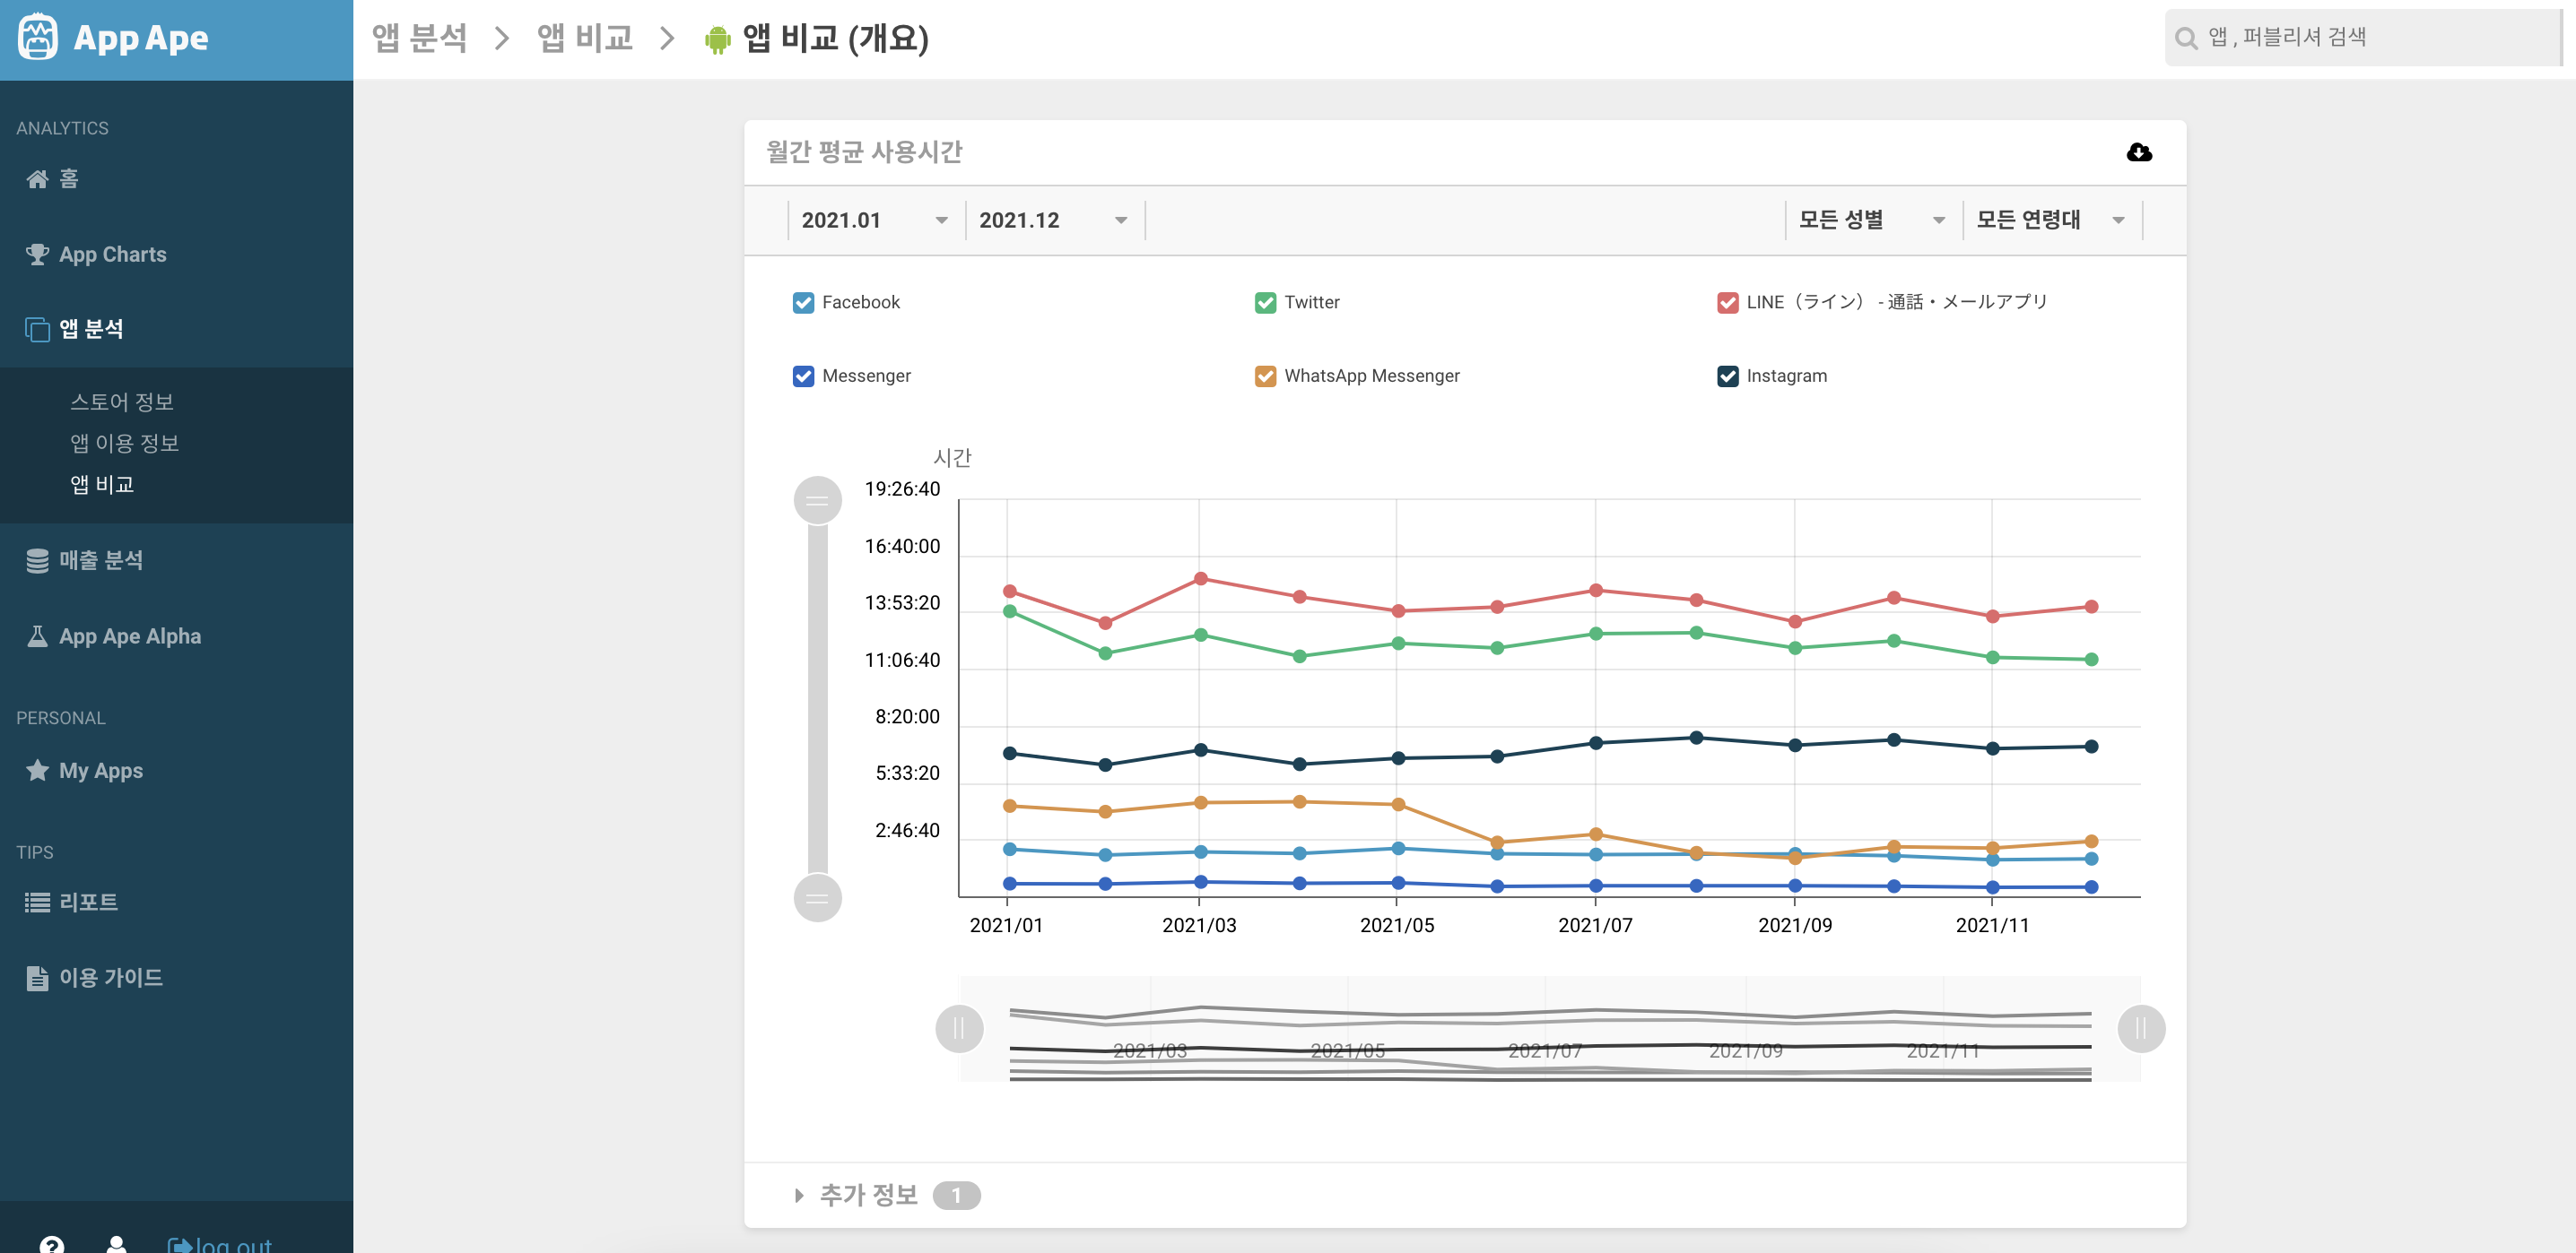Click the app and publisher search field
Image resolution: width=2576 pixels, height=1253 pixels.
coord(2364,38)
